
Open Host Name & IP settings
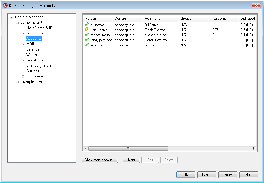click(x=39, y=28)
